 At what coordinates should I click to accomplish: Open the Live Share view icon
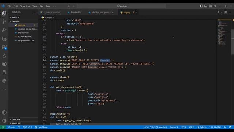coord(4,81)
